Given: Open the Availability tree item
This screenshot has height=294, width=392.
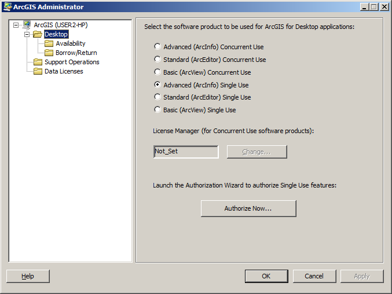Looking at the screenshot, I should pos(71,43).
